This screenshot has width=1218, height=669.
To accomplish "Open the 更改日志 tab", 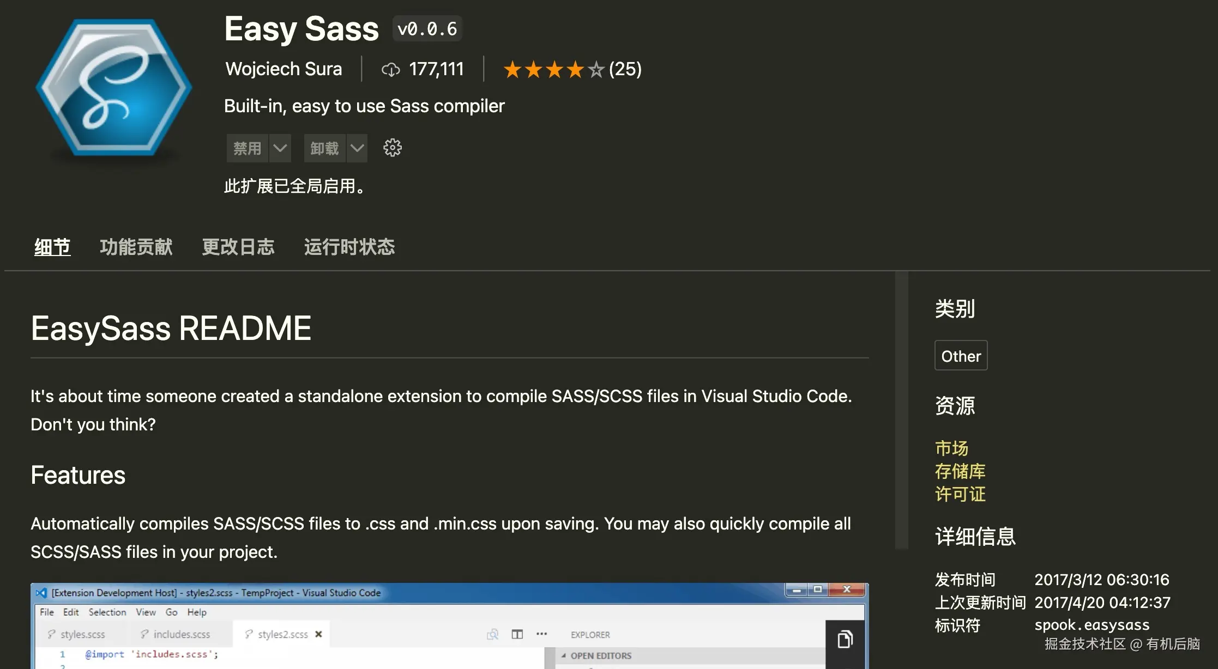I will [x=238, y=247].
